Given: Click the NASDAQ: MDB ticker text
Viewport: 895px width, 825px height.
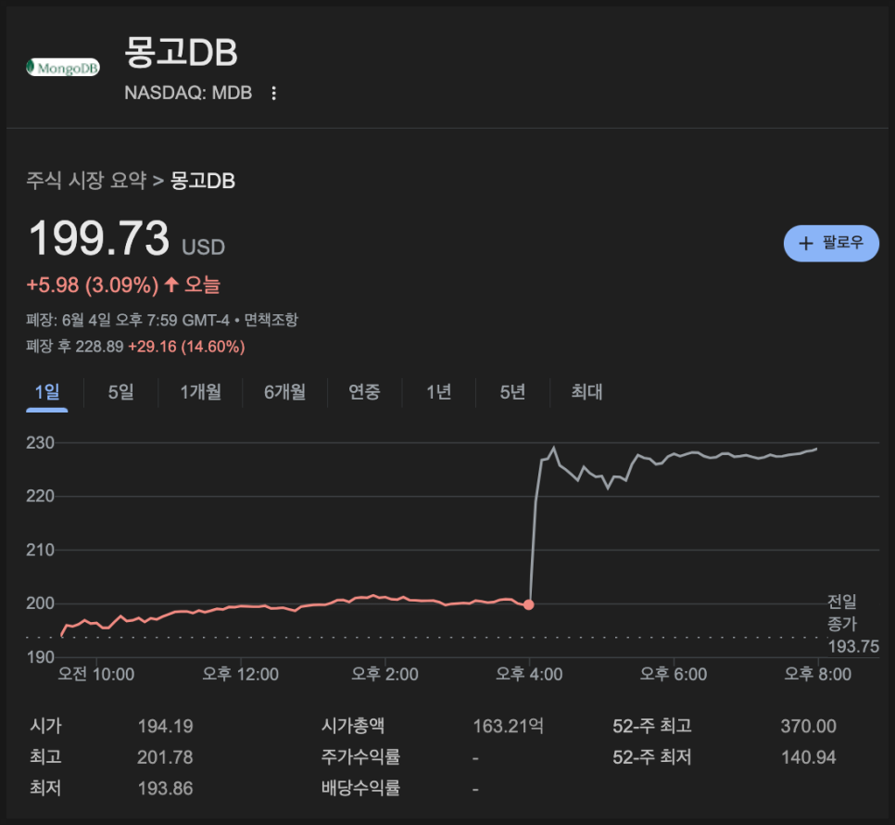Looking at the screenshot, I should tap(188, 93).
